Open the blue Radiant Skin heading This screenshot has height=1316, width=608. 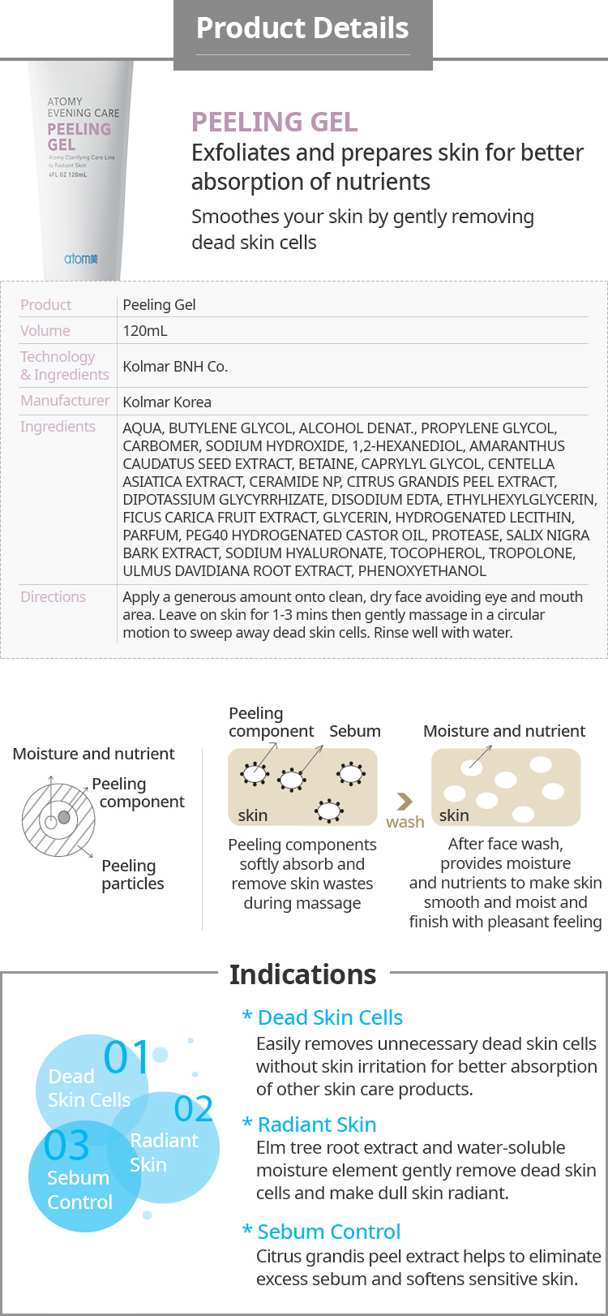tap(316, 1125)
